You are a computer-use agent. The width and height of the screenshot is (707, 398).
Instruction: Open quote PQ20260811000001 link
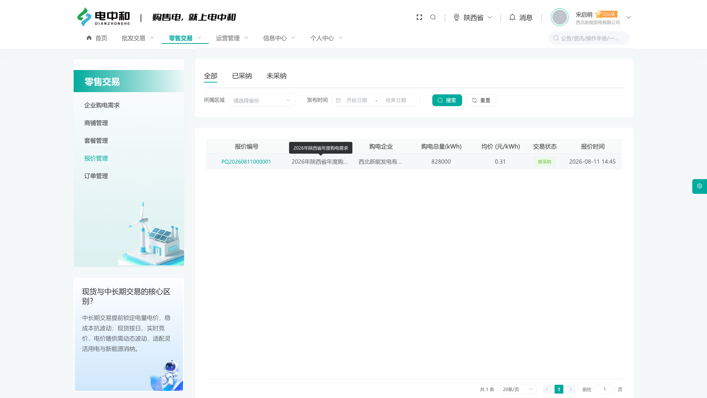coord(246,161)
